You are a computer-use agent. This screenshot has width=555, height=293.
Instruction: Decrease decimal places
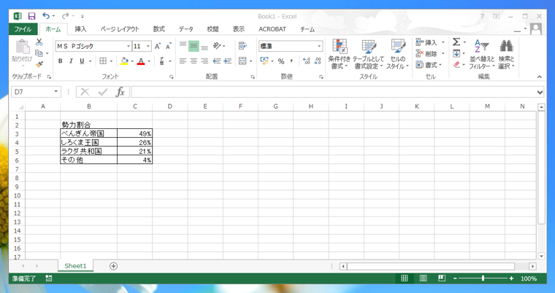point(318,61)
